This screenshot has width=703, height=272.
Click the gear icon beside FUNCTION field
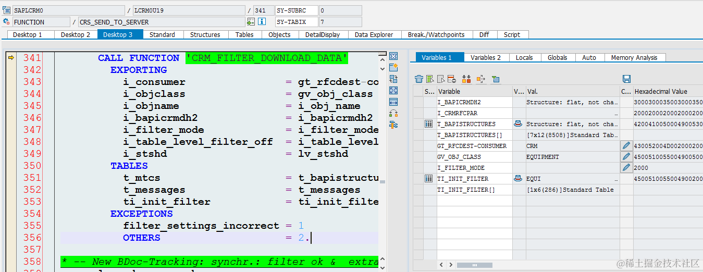[6, 22]
